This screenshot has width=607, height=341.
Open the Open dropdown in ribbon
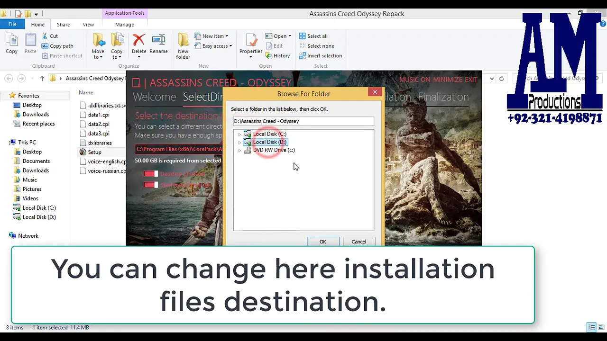pyautogui.click(x=278, y=36)
